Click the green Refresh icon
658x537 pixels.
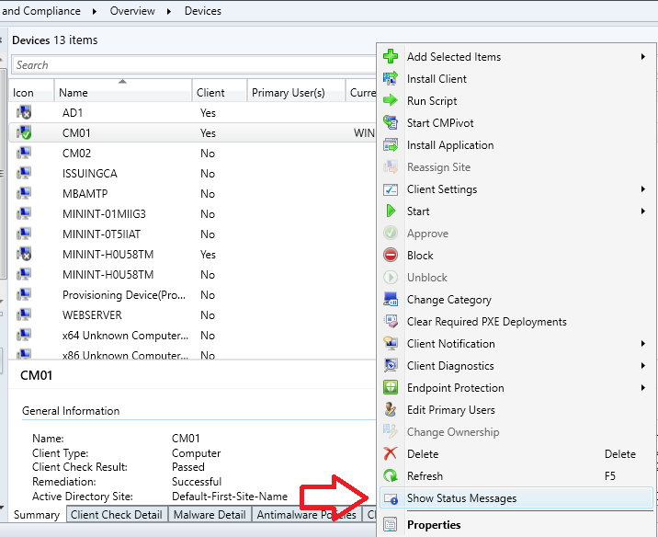pyautogui.click(x=391, y=475)
